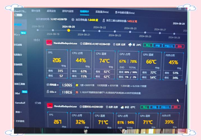
Task: Select the 2024-08-21 timeline dot
Action: pyautogui.click(x=84, y=31)
